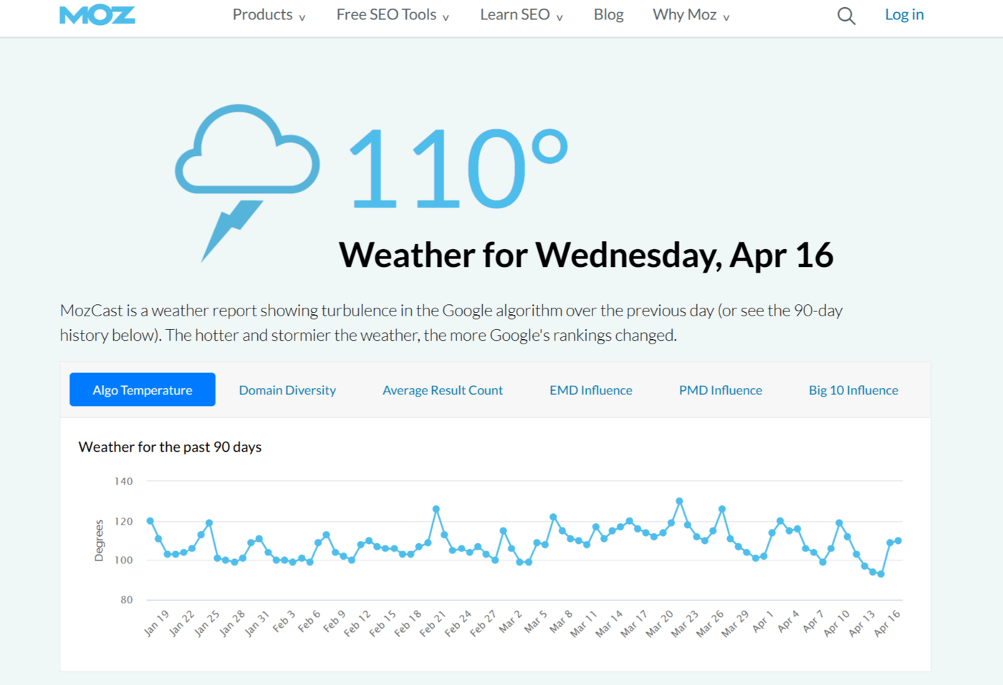Switch to the Domain Diversity tab
Viewport: 1003px width, 685px height.
point(287,390)
